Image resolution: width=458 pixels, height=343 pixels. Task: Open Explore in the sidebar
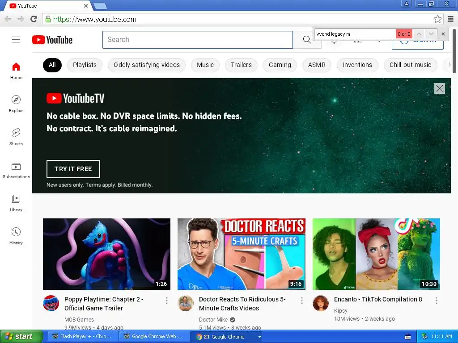[16, 104]
